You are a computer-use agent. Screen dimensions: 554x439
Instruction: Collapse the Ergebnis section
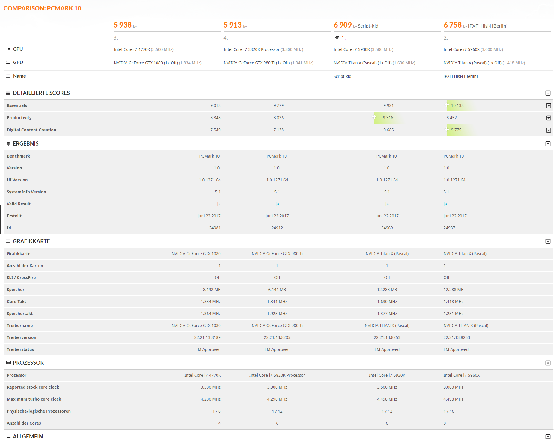548,144
